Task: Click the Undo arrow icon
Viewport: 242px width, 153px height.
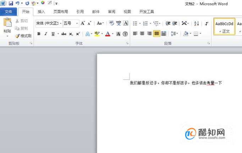Action: (x=17, y=3)
